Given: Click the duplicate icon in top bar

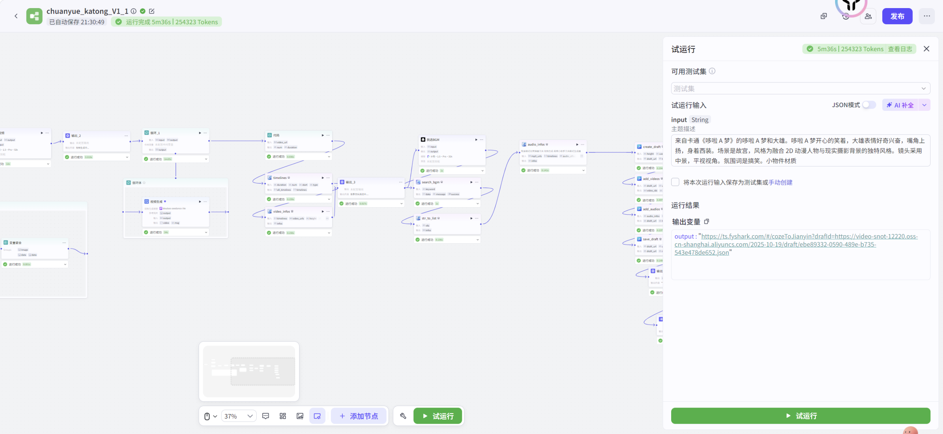Looking at the screenshot, I should pyautogui.click(x=824, y=16).
